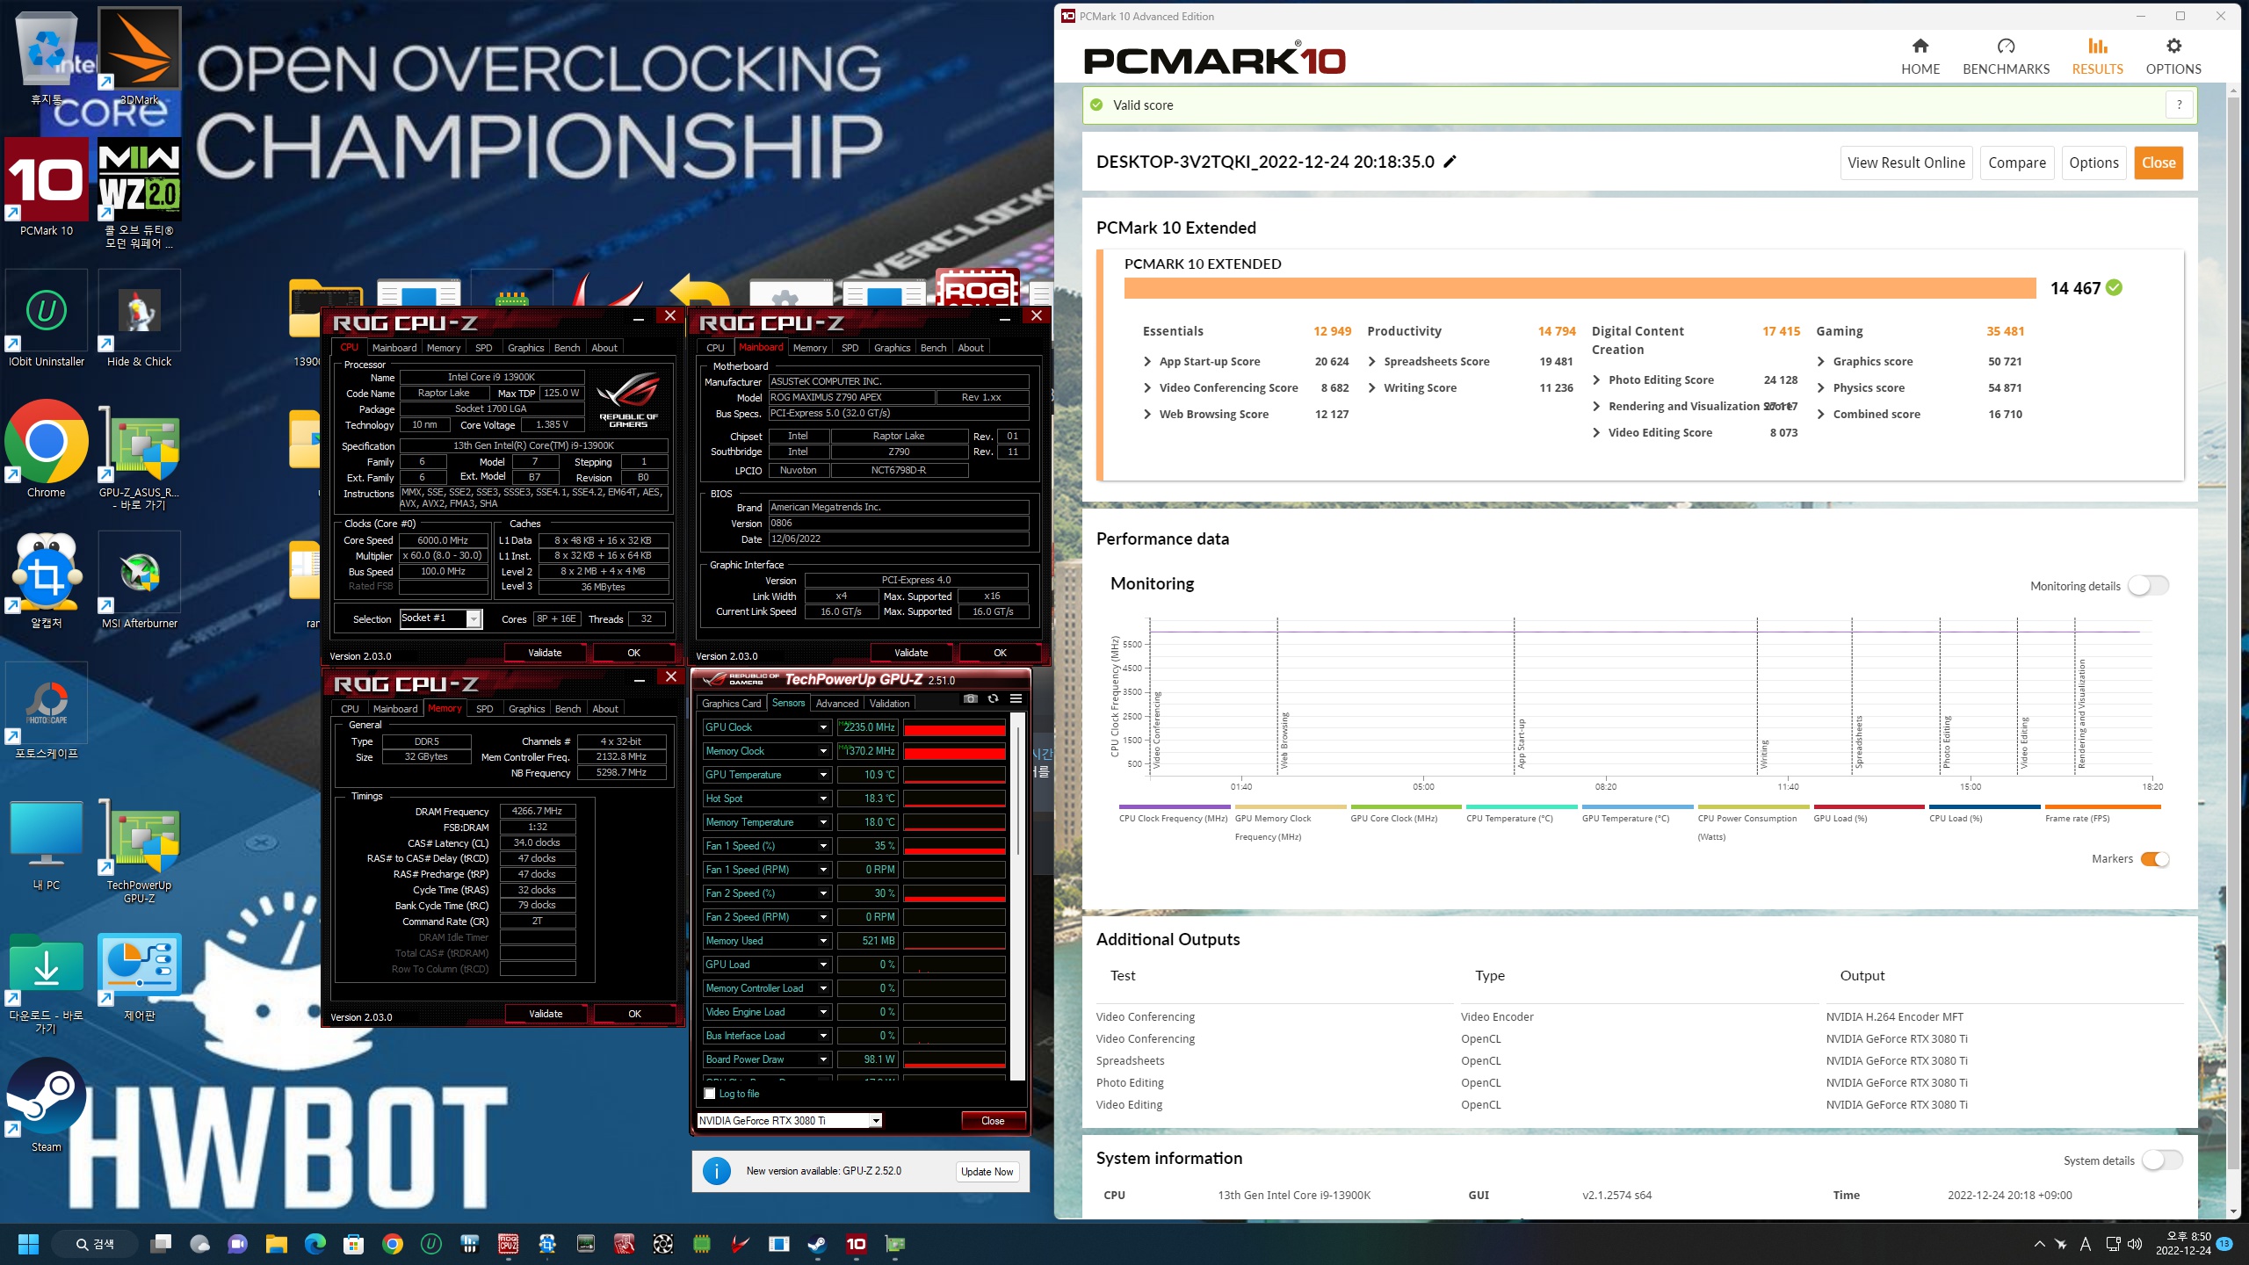Click Validate in the CPU-Z Memory window

(x=546, y=1014)
